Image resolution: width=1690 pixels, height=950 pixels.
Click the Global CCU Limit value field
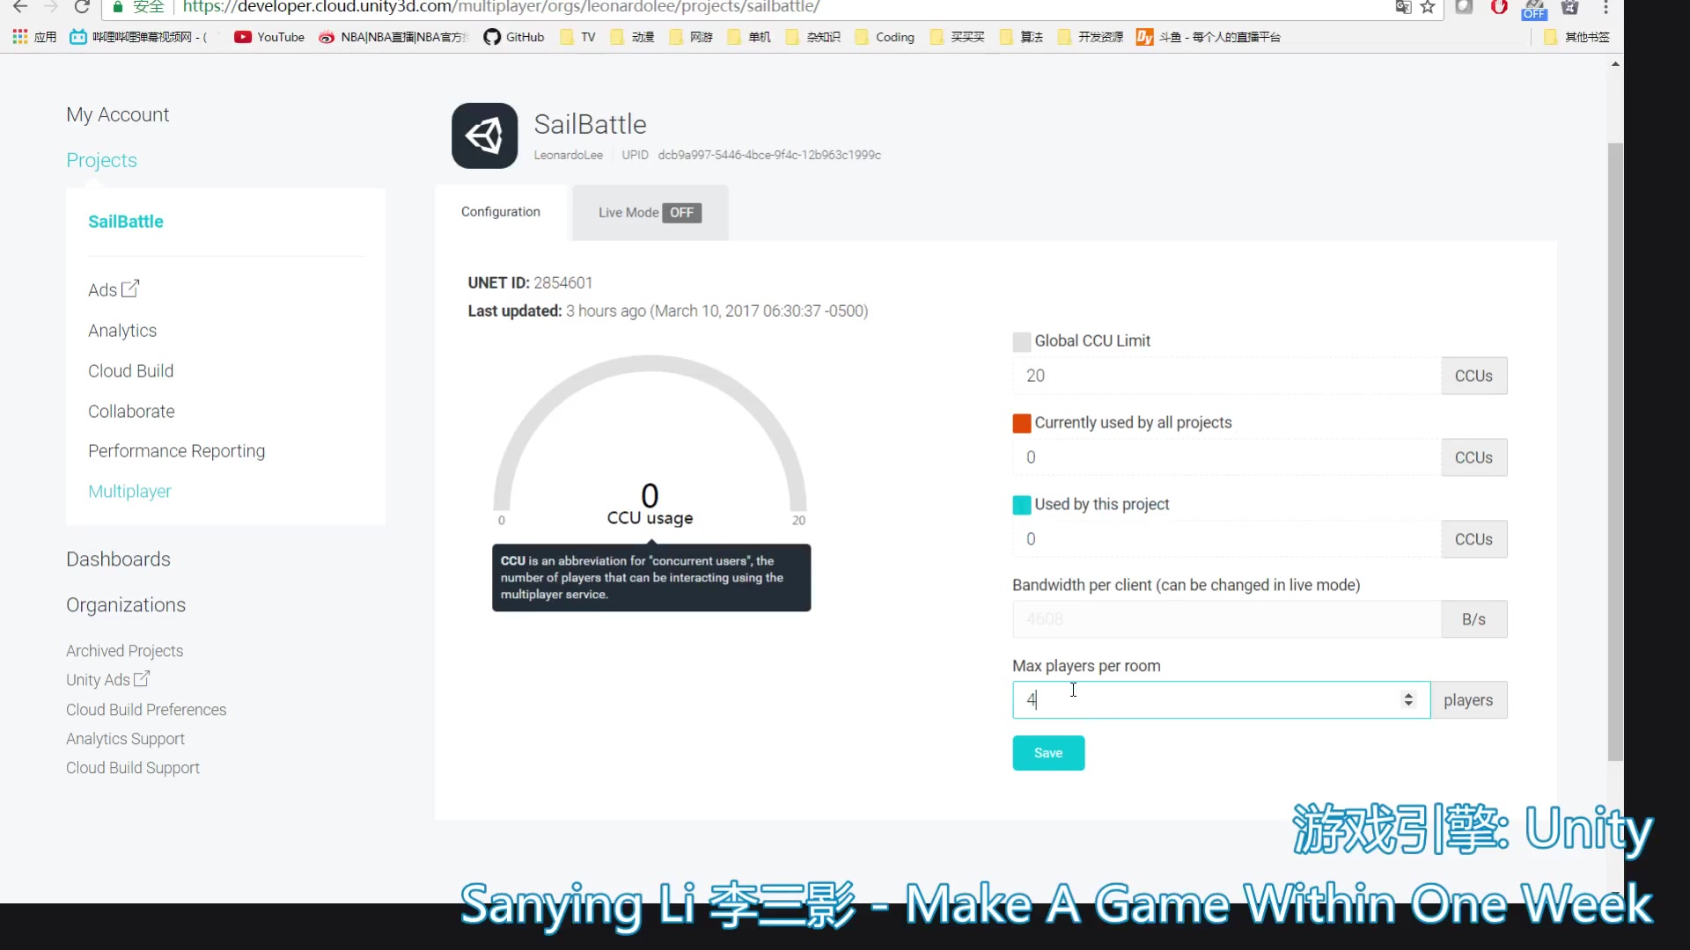tap(1226, 376)
